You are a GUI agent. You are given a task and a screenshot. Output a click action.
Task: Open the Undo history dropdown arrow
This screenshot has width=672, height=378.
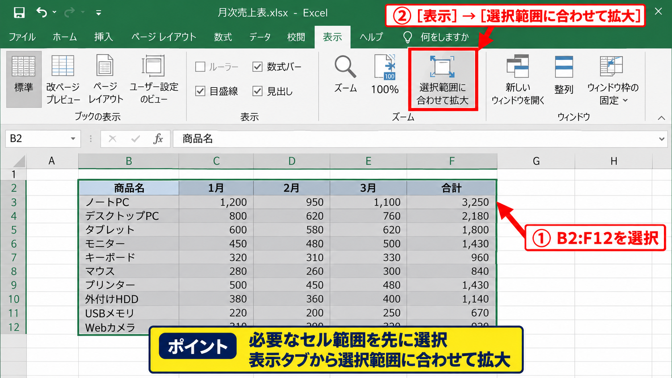pyautogui.click(x=55, y=12)
